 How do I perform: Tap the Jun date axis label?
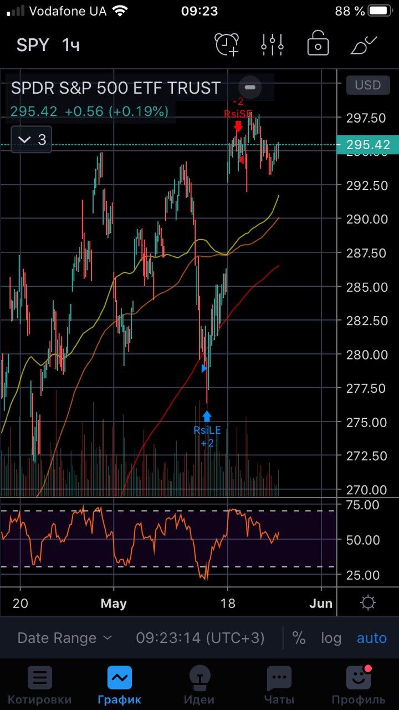click(321, 603)
